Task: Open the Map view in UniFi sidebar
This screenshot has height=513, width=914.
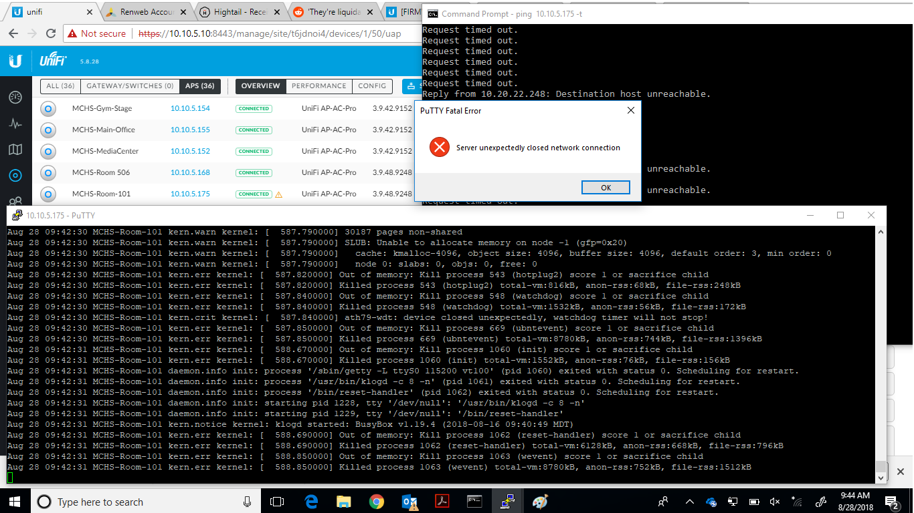Action: 15,150
